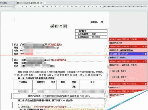The height and width of the screenshot is (110, 148).
Task: Select the 副本.DOC document tab
Action: coord(30,3)
